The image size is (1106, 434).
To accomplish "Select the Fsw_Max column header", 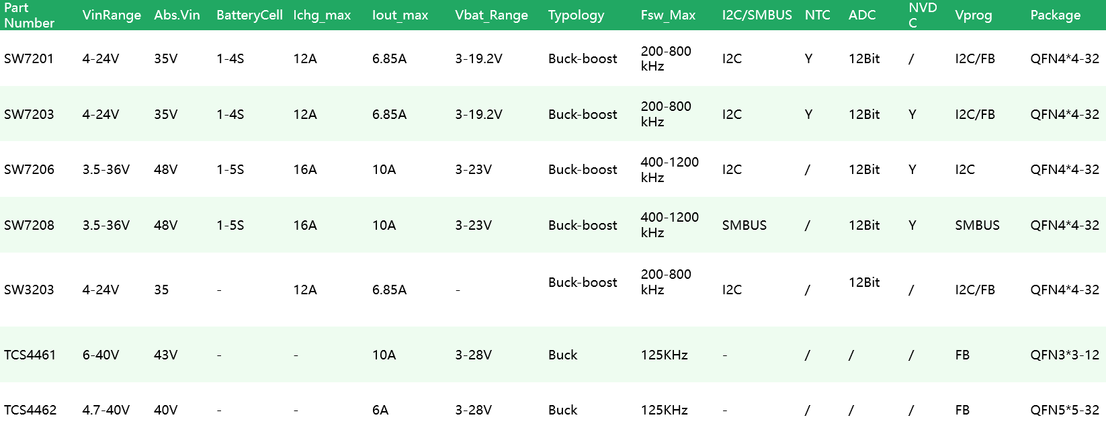I will point(668,15).
